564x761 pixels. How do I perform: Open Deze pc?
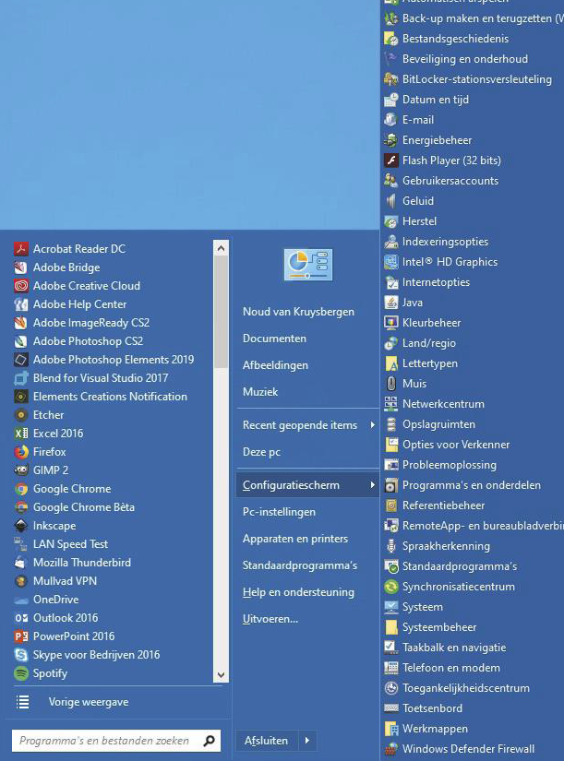pyautogui.click(x=262, y=452)
